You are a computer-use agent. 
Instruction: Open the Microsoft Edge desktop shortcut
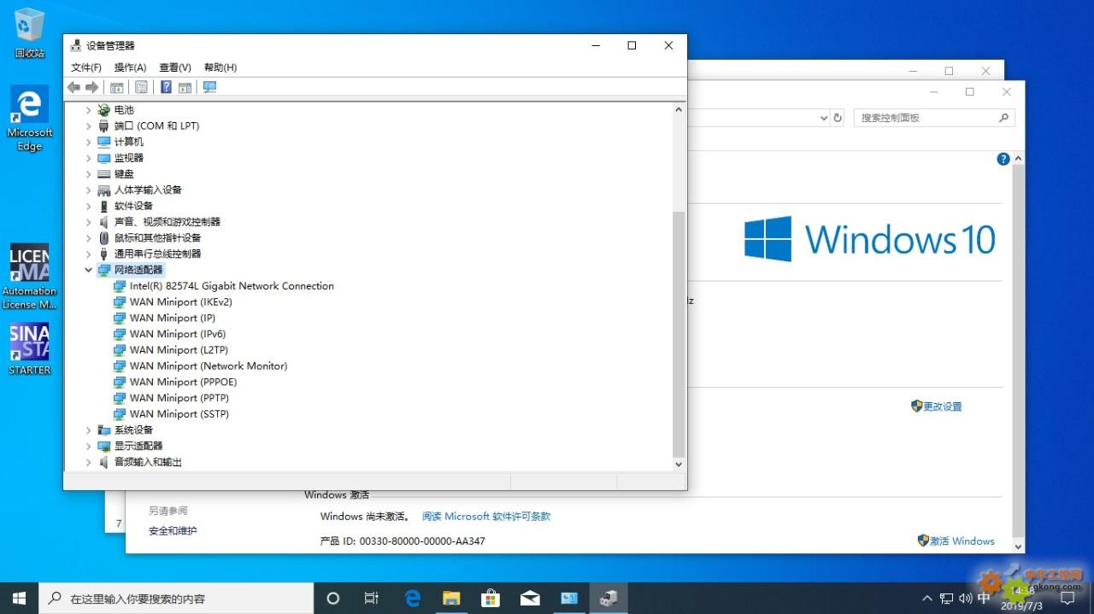point(29,118)
